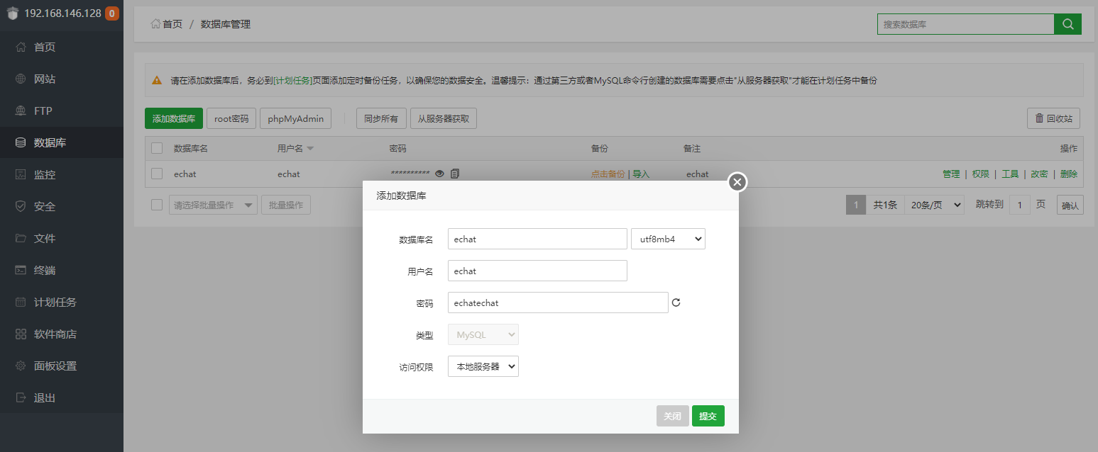1098x452 pixels.
Task: Click the green search magnifier icon
Action: tap(1067, 24)
